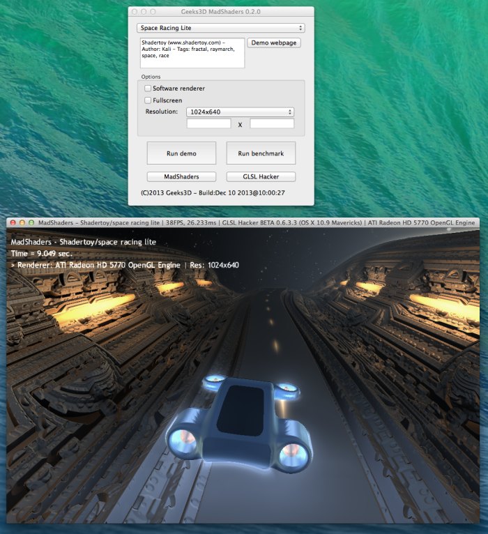Image resolution: width=488 pixels, height=534 pixels.
Task: Click the Demo webpage button
Action: (x=274, y=43)
